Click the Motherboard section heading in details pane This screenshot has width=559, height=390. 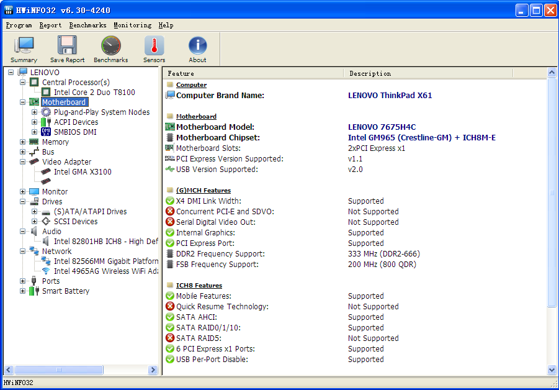pyautogui.click(x=196, y=116)
